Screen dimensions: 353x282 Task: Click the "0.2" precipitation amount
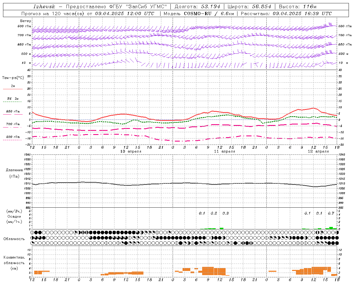[214, 213]
